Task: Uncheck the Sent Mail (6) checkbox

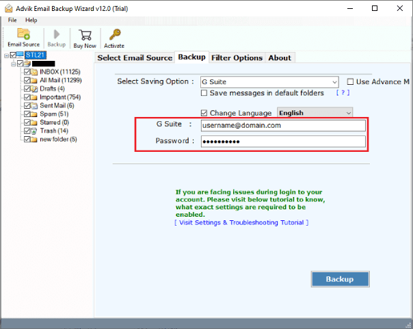Action: [x=27, y=105]
